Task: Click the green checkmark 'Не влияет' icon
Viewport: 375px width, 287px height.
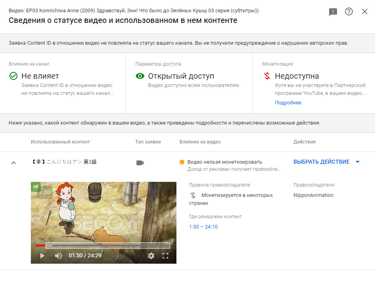Action: click(13, 76)
